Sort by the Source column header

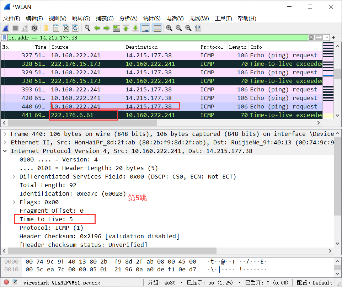point(87,47)
